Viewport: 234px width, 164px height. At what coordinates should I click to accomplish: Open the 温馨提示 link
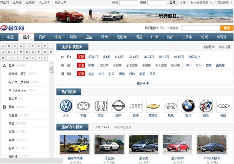tap(209, 47)
